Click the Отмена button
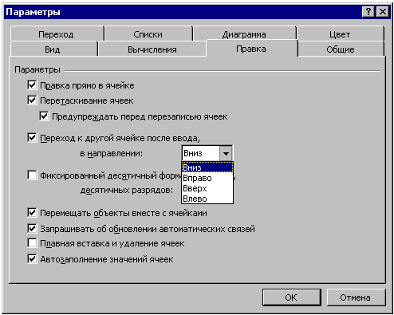 pyautogui.click(x=356, y=297)
